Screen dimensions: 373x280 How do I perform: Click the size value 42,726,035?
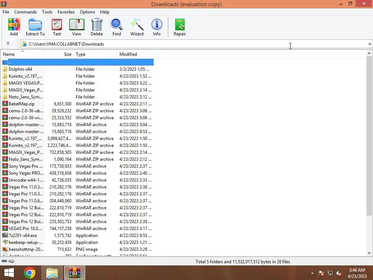[61, 180]
